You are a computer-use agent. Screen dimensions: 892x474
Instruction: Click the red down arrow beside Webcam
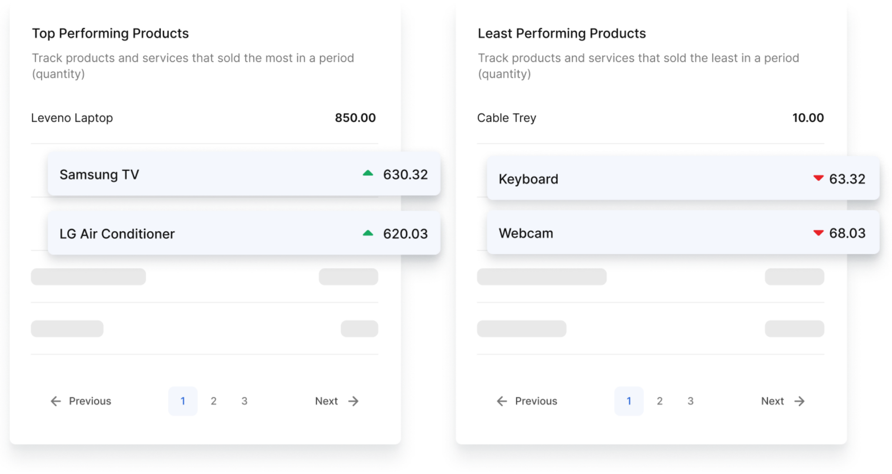click(x=818, y=232)
